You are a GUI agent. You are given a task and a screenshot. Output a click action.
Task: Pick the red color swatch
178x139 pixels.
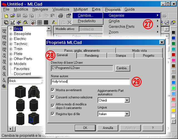pos(173,54)
